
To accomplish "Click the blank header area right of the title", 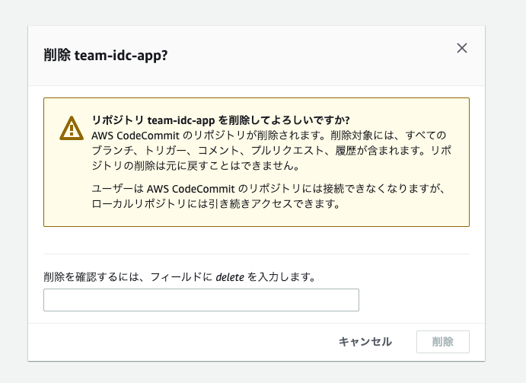I will (x=320, y=56).
